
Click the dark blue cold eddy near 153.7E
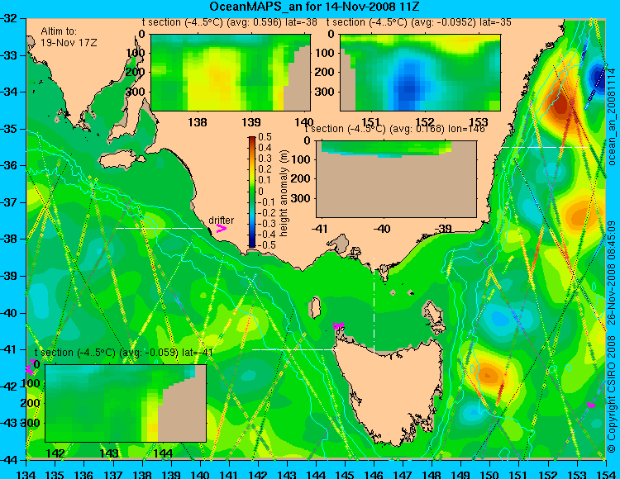coord(598,78)
